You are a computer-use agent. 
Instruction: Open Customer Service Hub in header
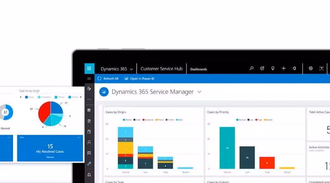pyautogui.click(x=161, y=68)
